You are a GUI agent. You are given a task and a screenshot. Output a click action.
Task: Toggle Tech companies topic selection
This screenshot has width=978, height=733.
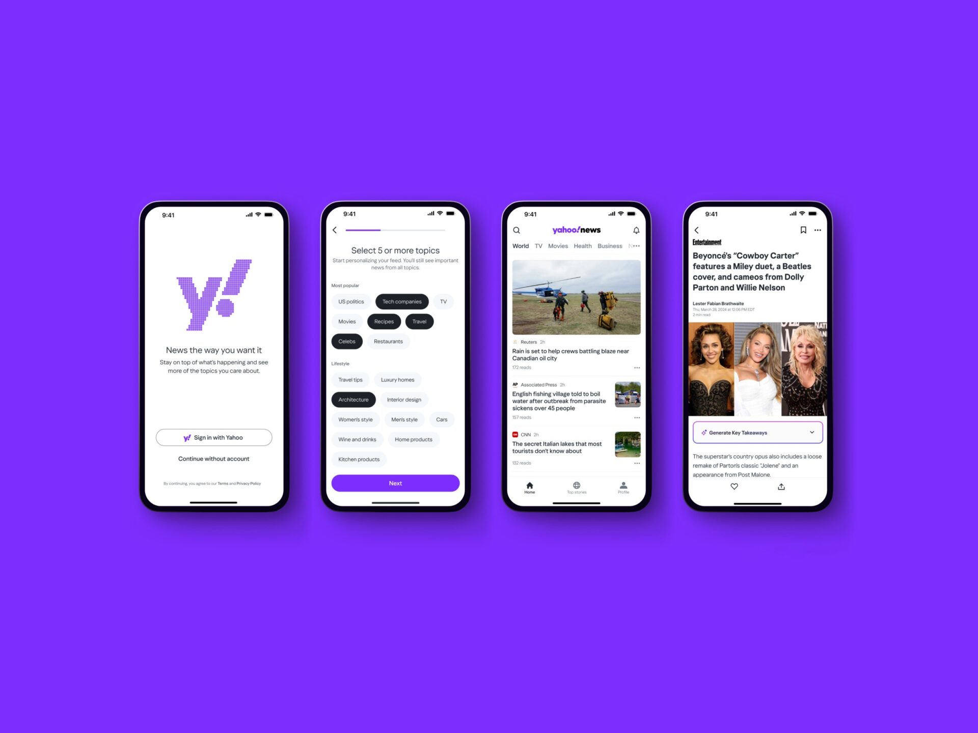click(402, 301)
